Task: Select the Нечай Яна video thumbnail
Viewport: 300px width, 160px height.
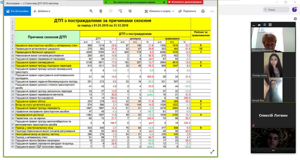Action: 273,90
